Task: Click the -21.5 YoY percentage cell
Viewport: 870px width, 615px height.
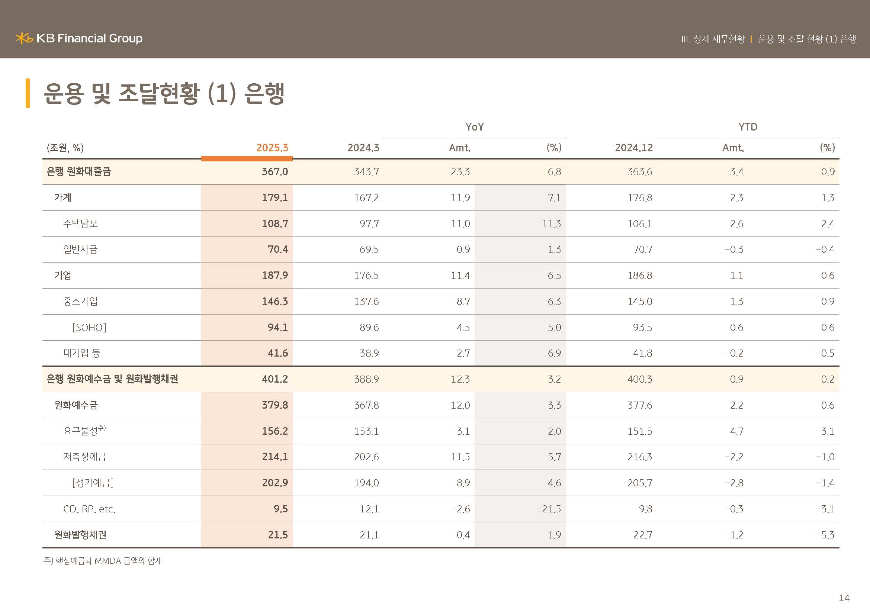Action: tap(549, 509)
